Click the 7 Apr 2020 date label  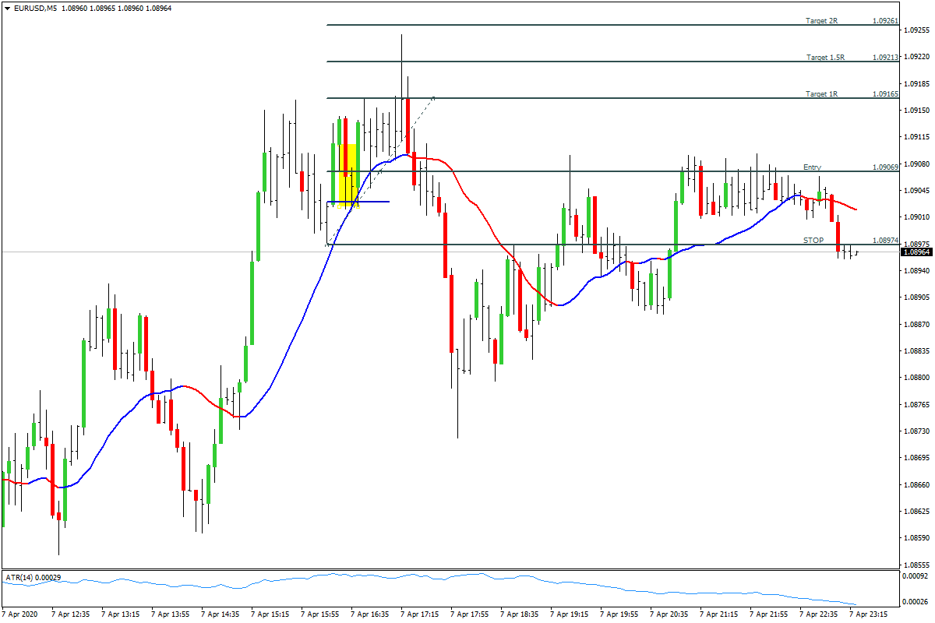tap(20, 614)
